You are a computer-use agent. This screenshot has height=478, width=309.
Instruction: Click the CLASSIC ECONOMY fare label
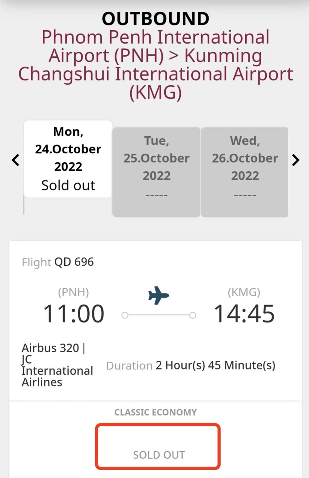click(155, 412)
